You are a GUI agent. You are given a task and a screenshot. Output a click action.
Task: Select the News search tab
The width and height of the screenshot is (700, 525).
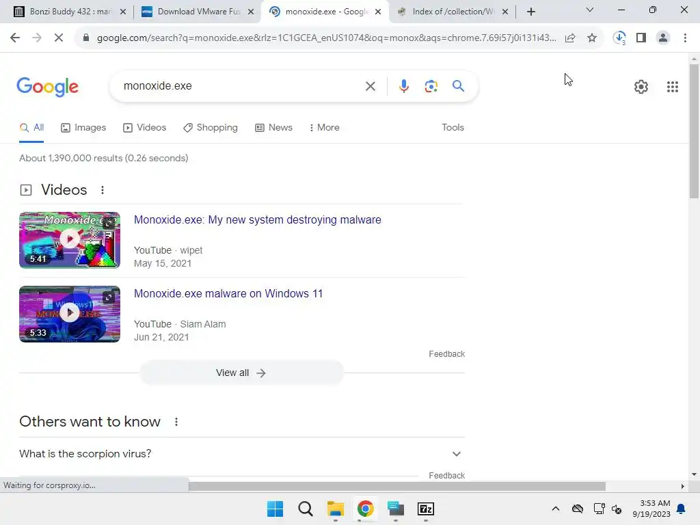[273, 128]
